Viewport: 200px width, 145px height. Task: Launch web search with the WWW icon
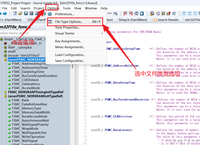[115, 13]
